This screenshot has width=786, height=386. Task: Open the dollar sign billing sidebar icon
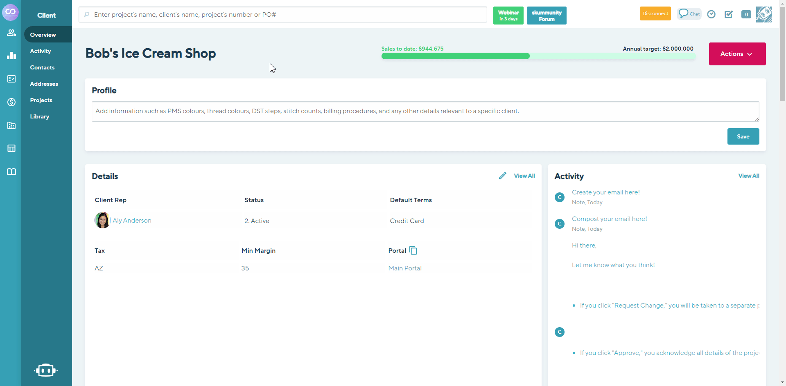pos(11,102)
